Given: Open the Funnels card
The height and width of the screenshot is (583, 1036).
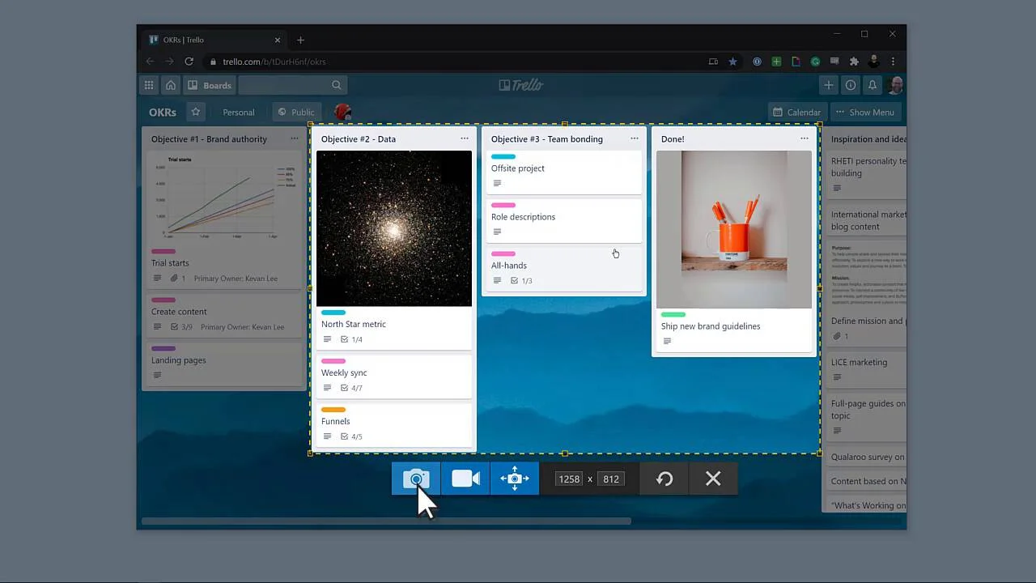Looking at the screenshot, I should click(394, 424).
